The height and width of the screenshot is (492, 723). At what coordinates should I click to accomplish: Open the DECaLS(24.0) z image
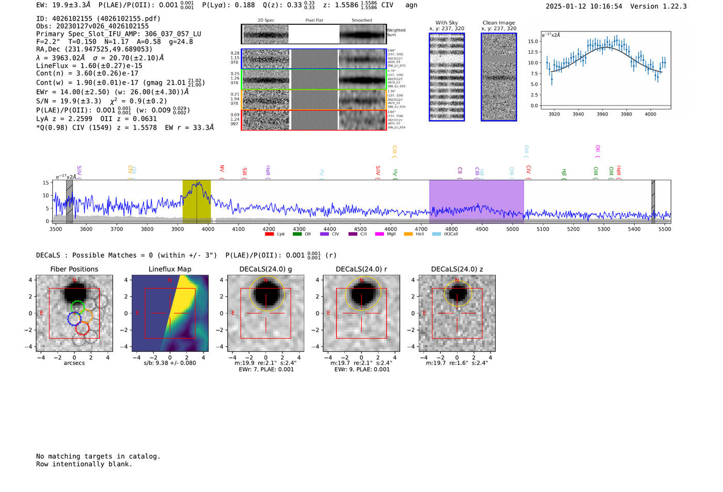[x=457, y=313]
